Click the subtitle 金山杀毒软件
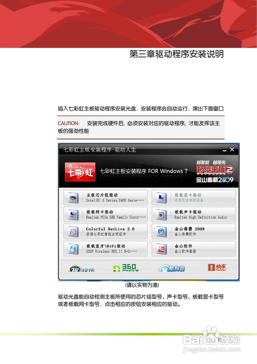The image size is (257, 364). pyautogui.click(x=185, y=234)
